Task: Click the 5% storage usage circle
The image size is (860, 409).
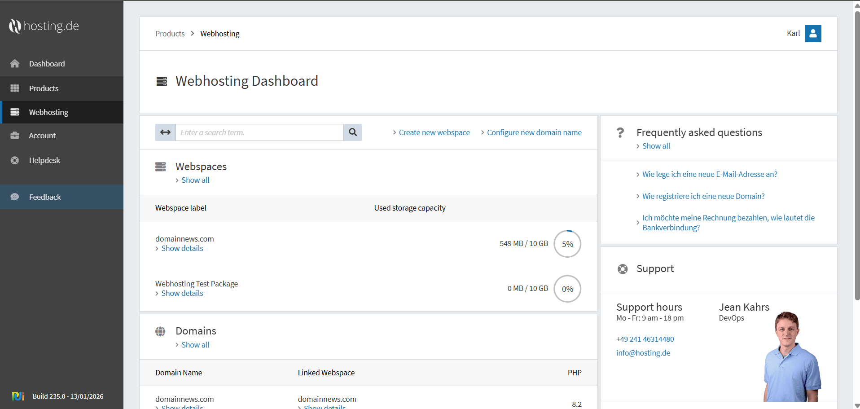Action: click(567, 244)
